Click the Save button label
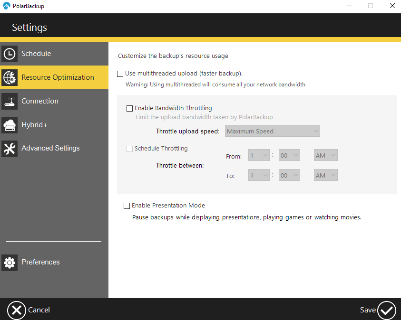Viewport: 401px width, 320px height. pos(368,310)
